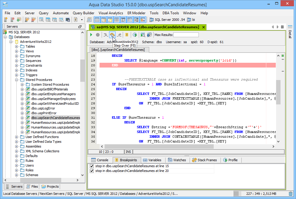Screen dimensions: 296x199
Task: Switch to the Variables tab
Action: pos(152,160)
